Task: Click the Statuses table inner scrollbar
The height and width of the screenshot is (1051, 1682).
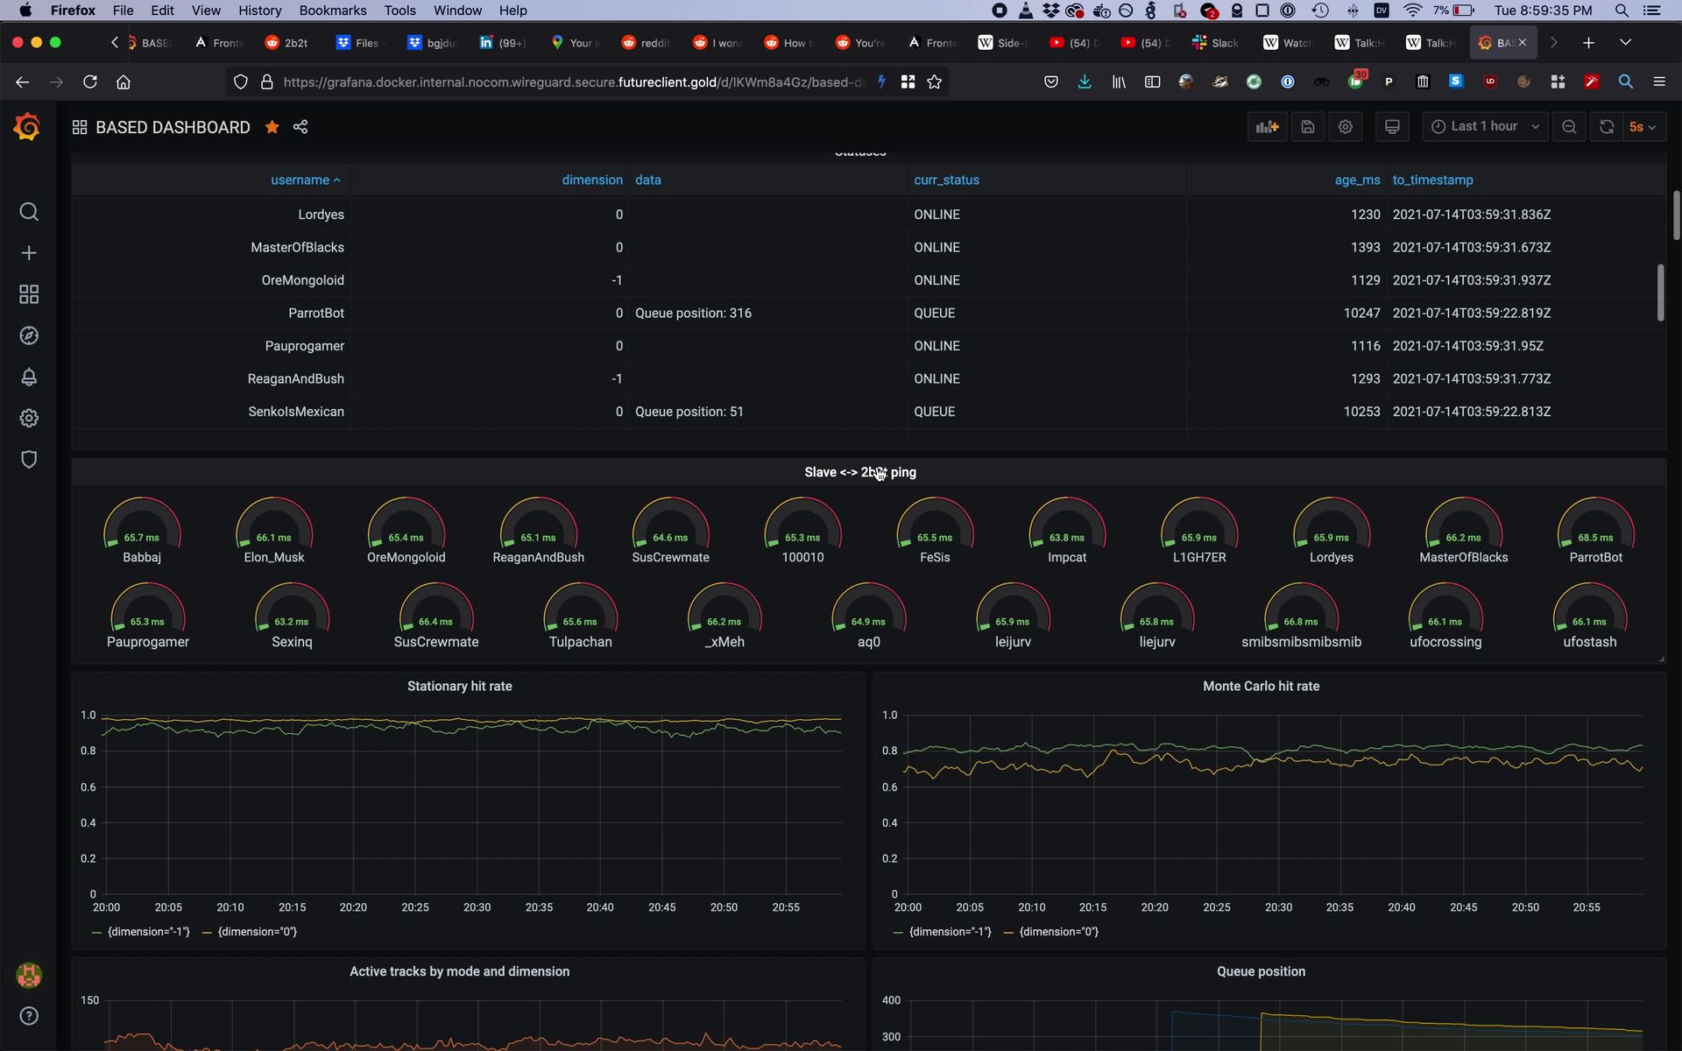Action: 1660,293
